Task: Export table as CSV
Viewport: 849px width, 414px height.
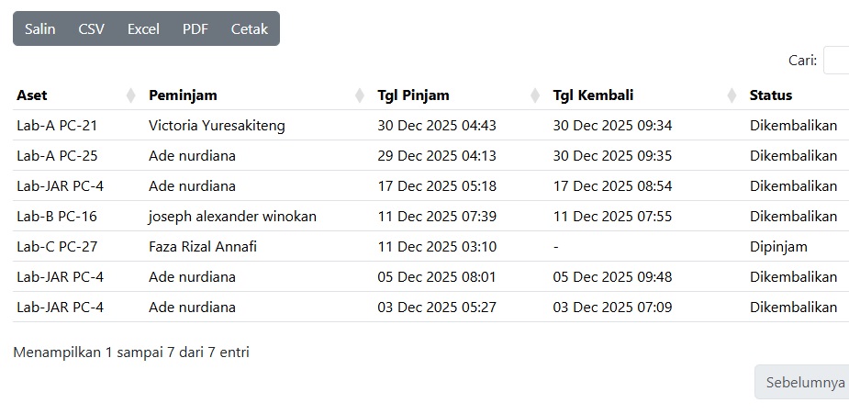Action: tap(91, 28)
